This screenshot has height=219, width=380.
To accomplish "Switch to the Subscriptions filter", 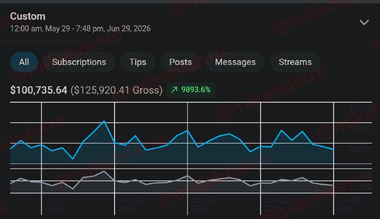I will point(79,62).
